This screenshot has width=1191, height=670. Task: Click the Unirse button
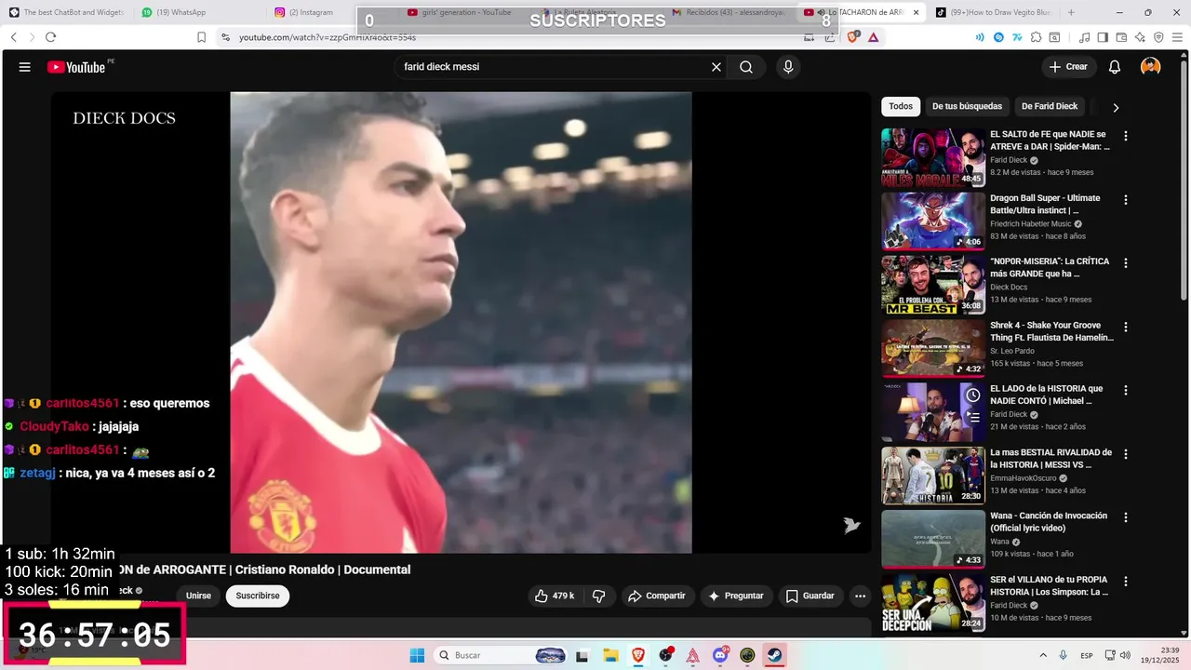point(198,596)
